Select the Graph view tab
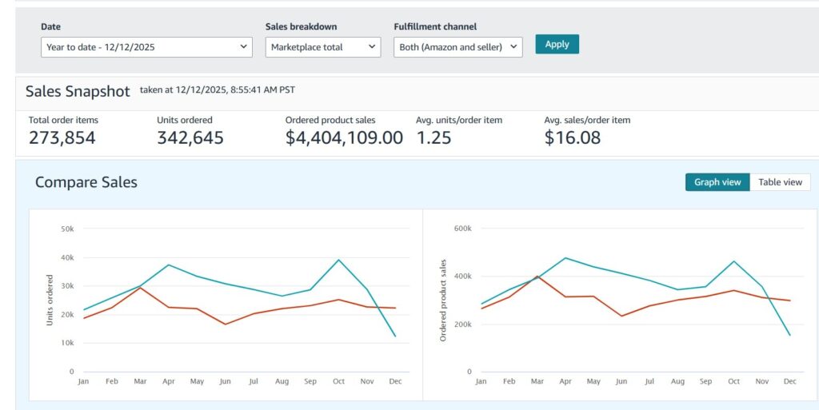Image resolution: width=819 pixels, height=410 pixels. point(717,182)
